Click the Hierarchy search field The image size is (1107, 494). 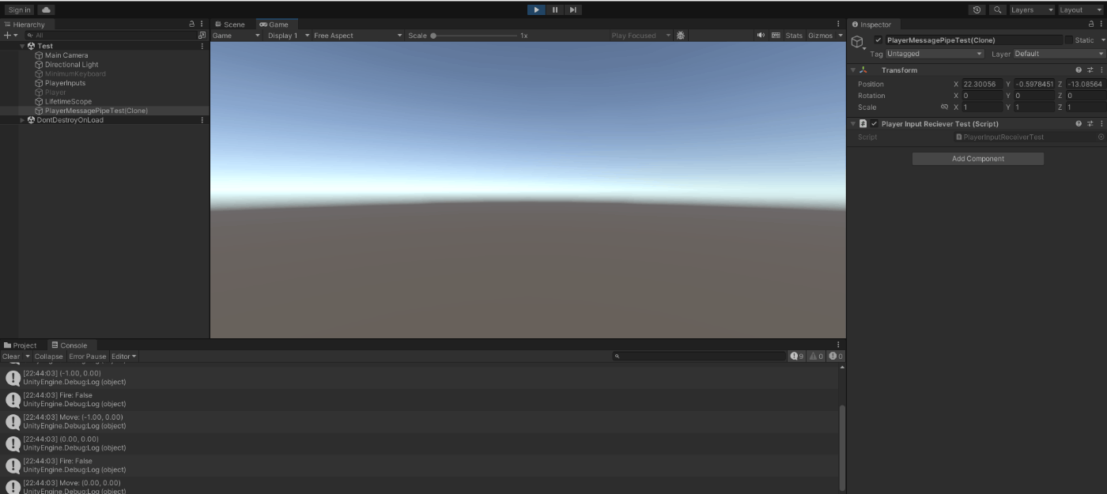click(109, 36)
